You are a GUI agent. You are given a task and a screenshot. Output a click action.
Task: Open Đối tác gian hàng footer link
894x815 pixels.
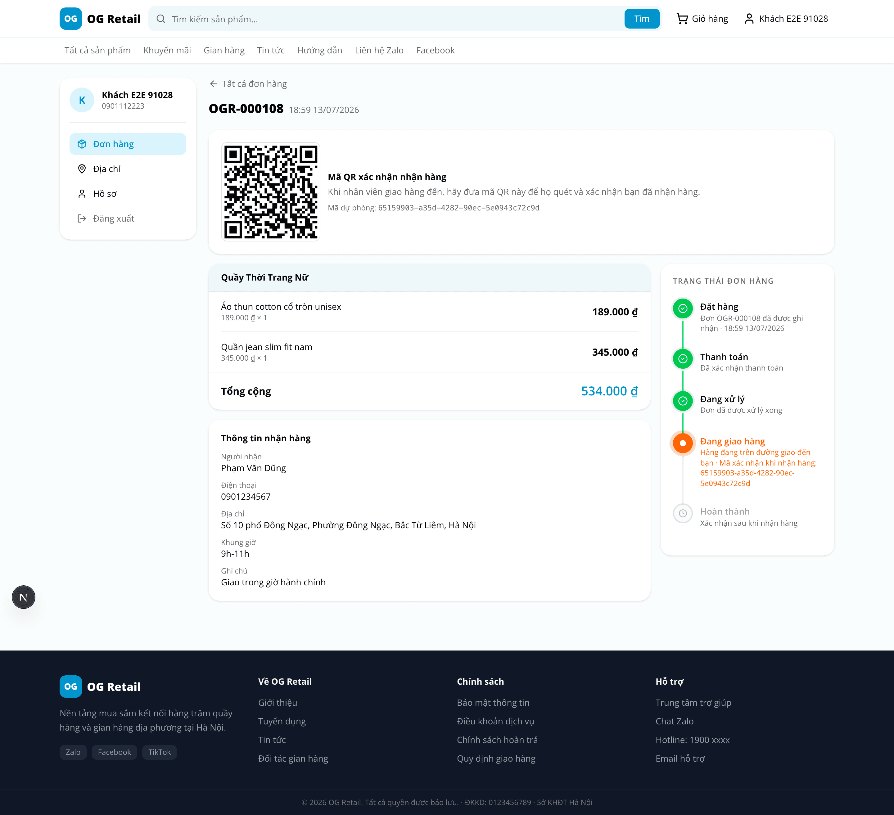click(x=293, y=758)
